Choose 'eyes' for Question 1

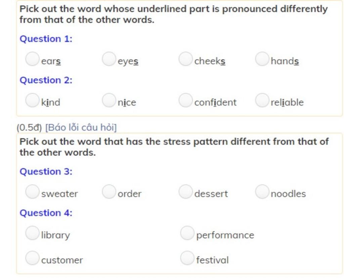109,59
